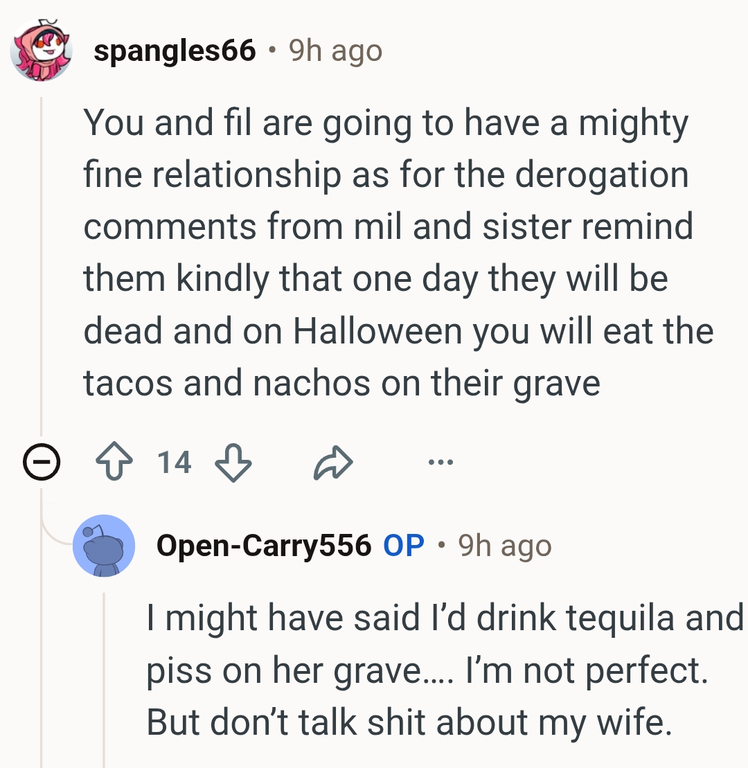Downvote the comment by spangles66
748x768 pixels.
point(233,462)
